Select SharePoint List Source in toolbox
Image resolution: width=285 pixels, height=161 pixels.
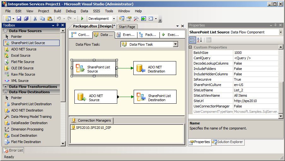pyautogui.click(x=32, y=43)
